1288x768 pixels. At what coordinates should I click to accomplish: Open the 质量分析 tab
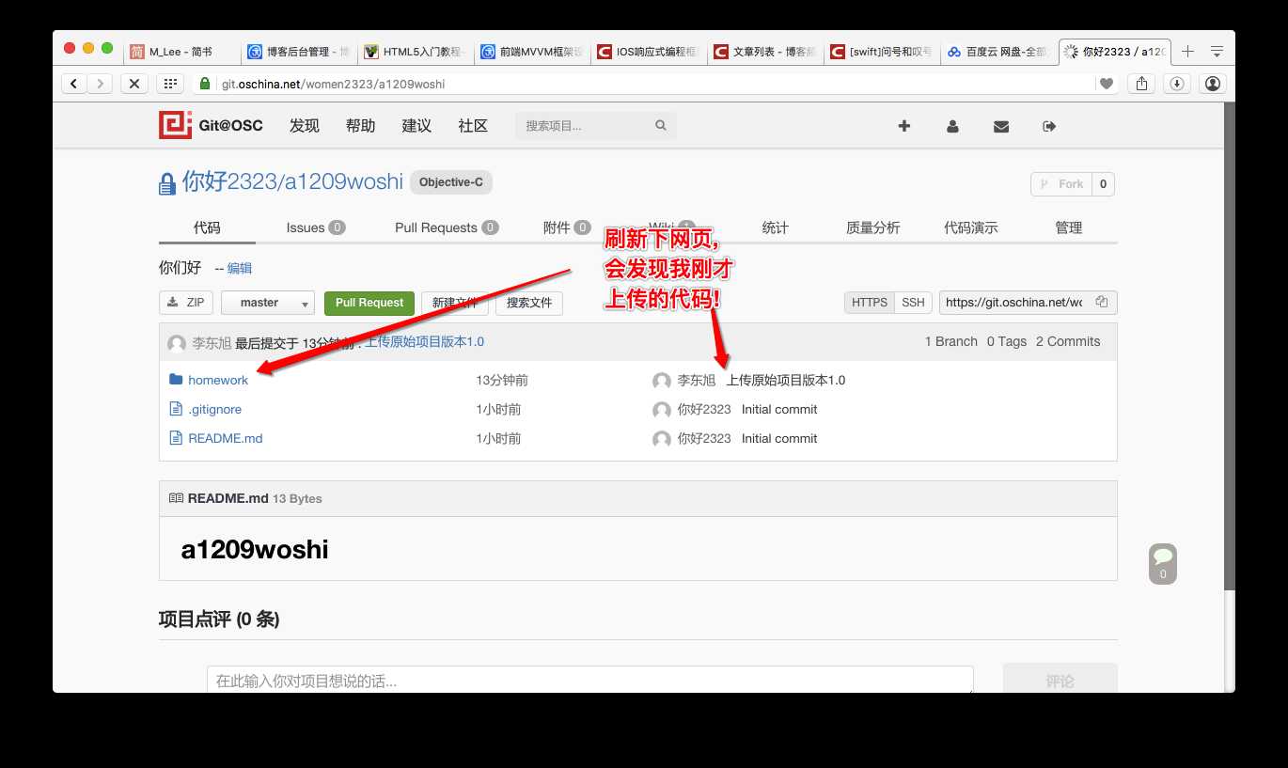click(x=872, y=227)
